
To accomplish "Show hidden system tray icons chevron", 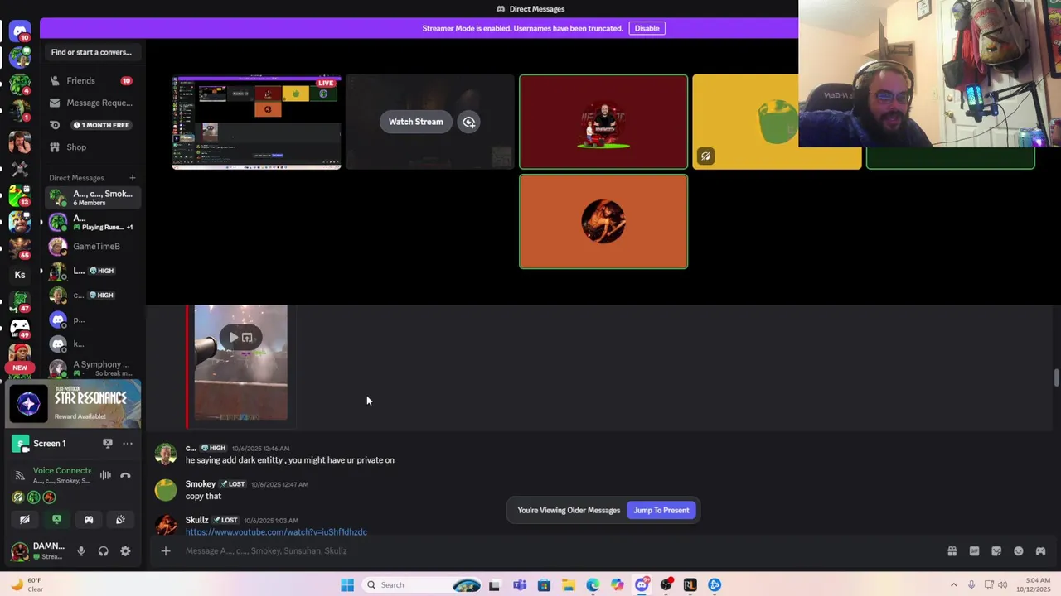I will [x=953, y=585].
